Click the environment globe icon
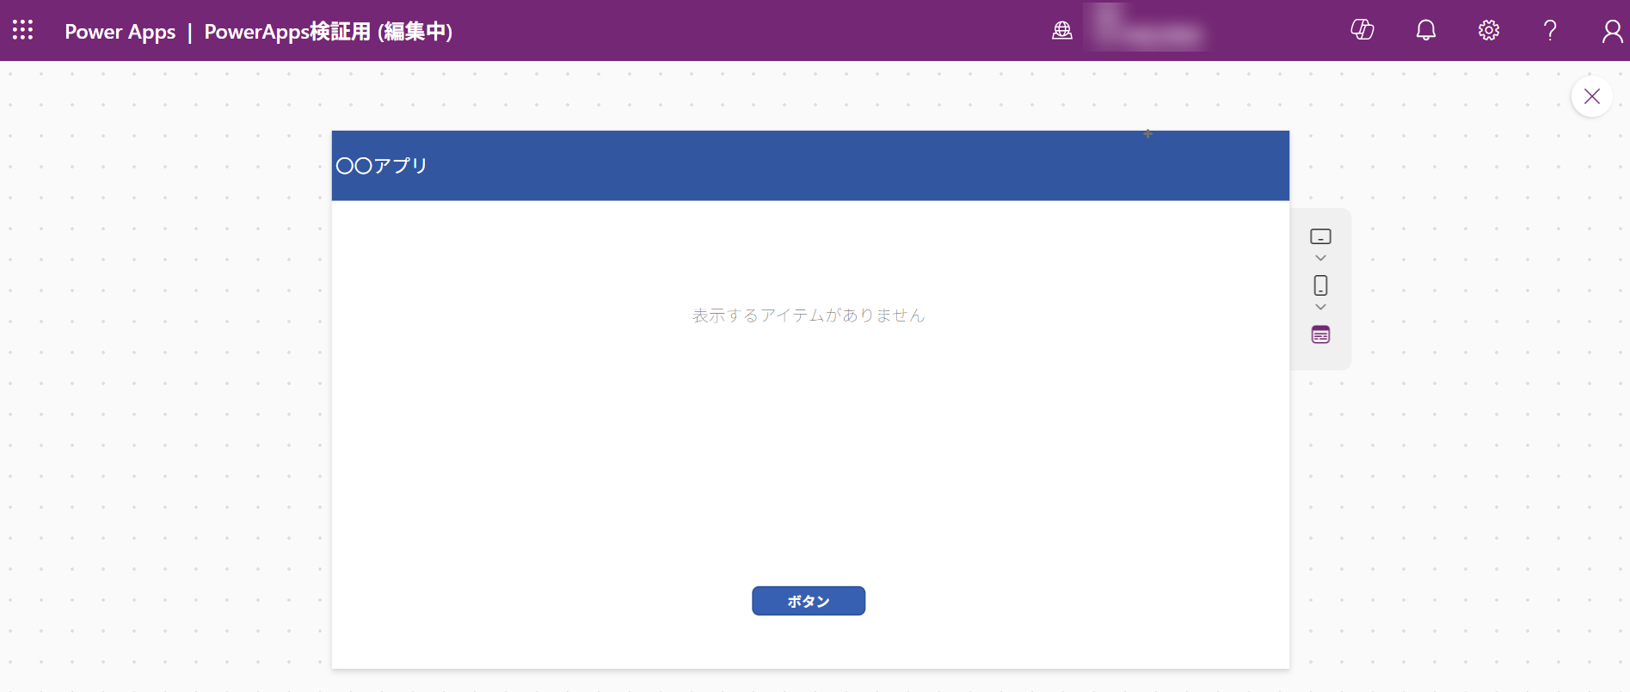1630x692 pixels. click(x=1062, y=31)
